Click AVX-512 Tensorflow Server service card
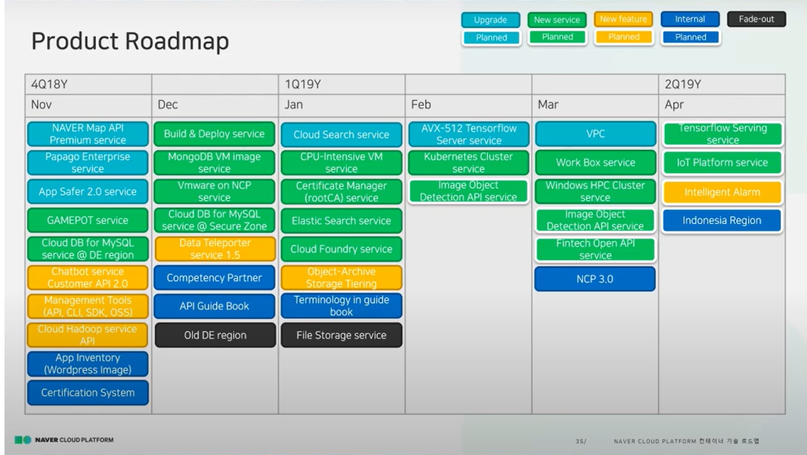807x455 pixels. (x=469, y=134)
